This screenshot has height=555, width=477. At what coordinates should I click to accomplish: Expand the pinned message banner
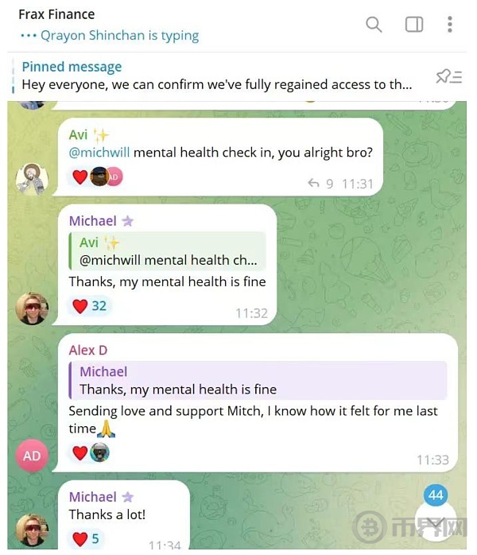pyautogui.click(x=216, y=76)
